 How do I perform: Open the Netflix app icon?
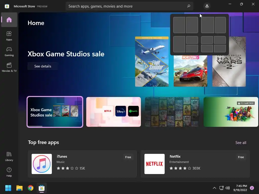pos(155,164)
